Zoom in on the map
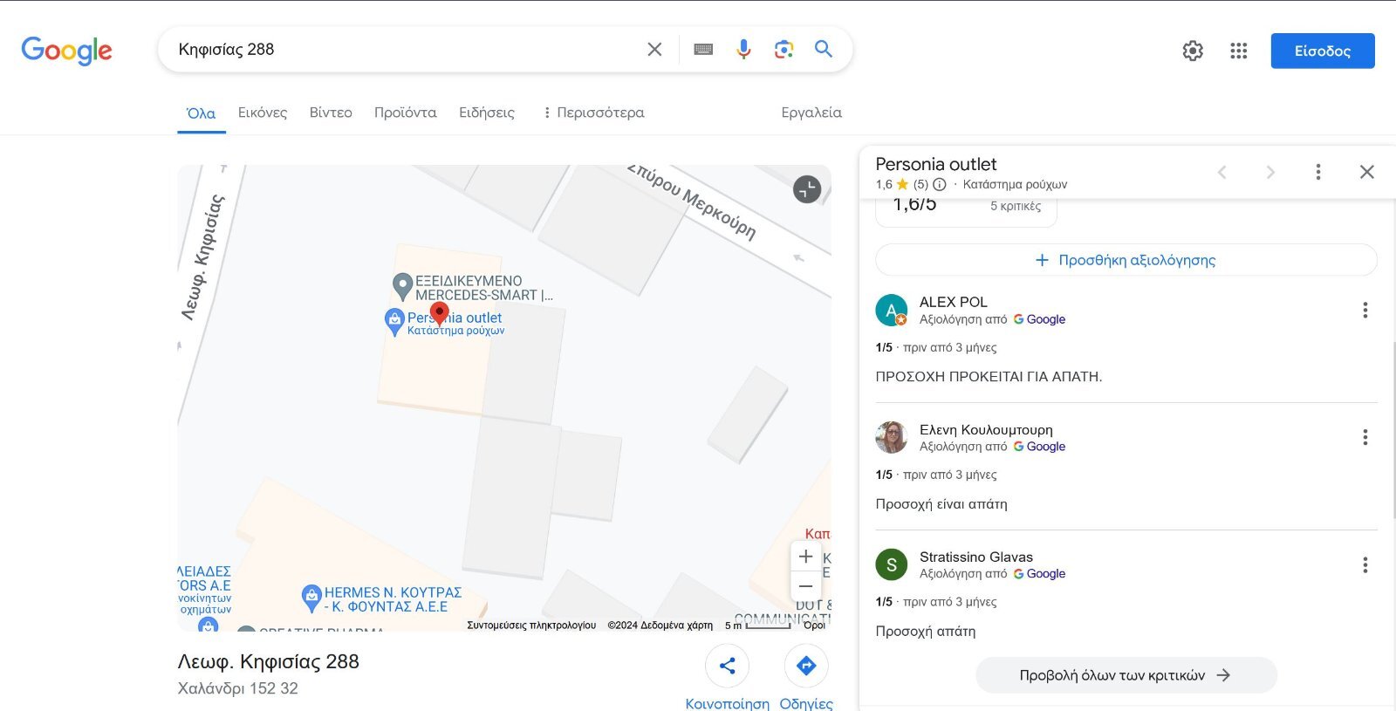This screenshot has width=1396, height=711. (805, 557)
